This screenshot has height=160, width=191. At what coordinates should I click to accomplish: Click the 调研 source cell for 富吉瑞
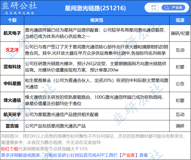tap(180, 126)
